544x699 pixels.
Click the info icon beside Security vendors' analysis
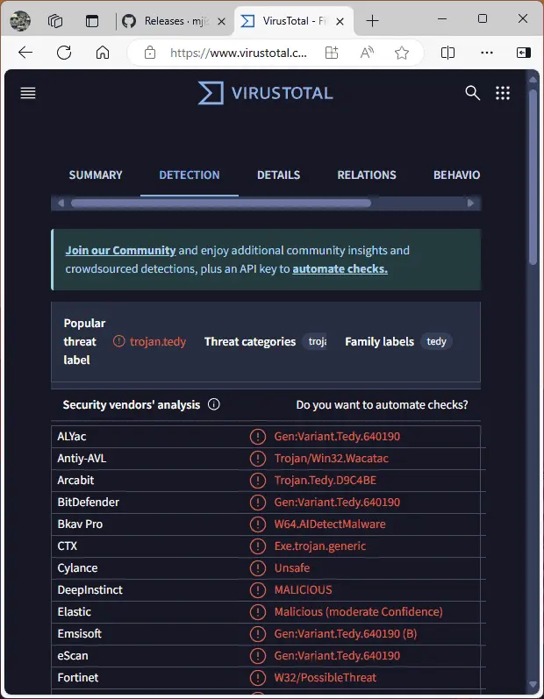pyautogui.click(x=214, y=405)
